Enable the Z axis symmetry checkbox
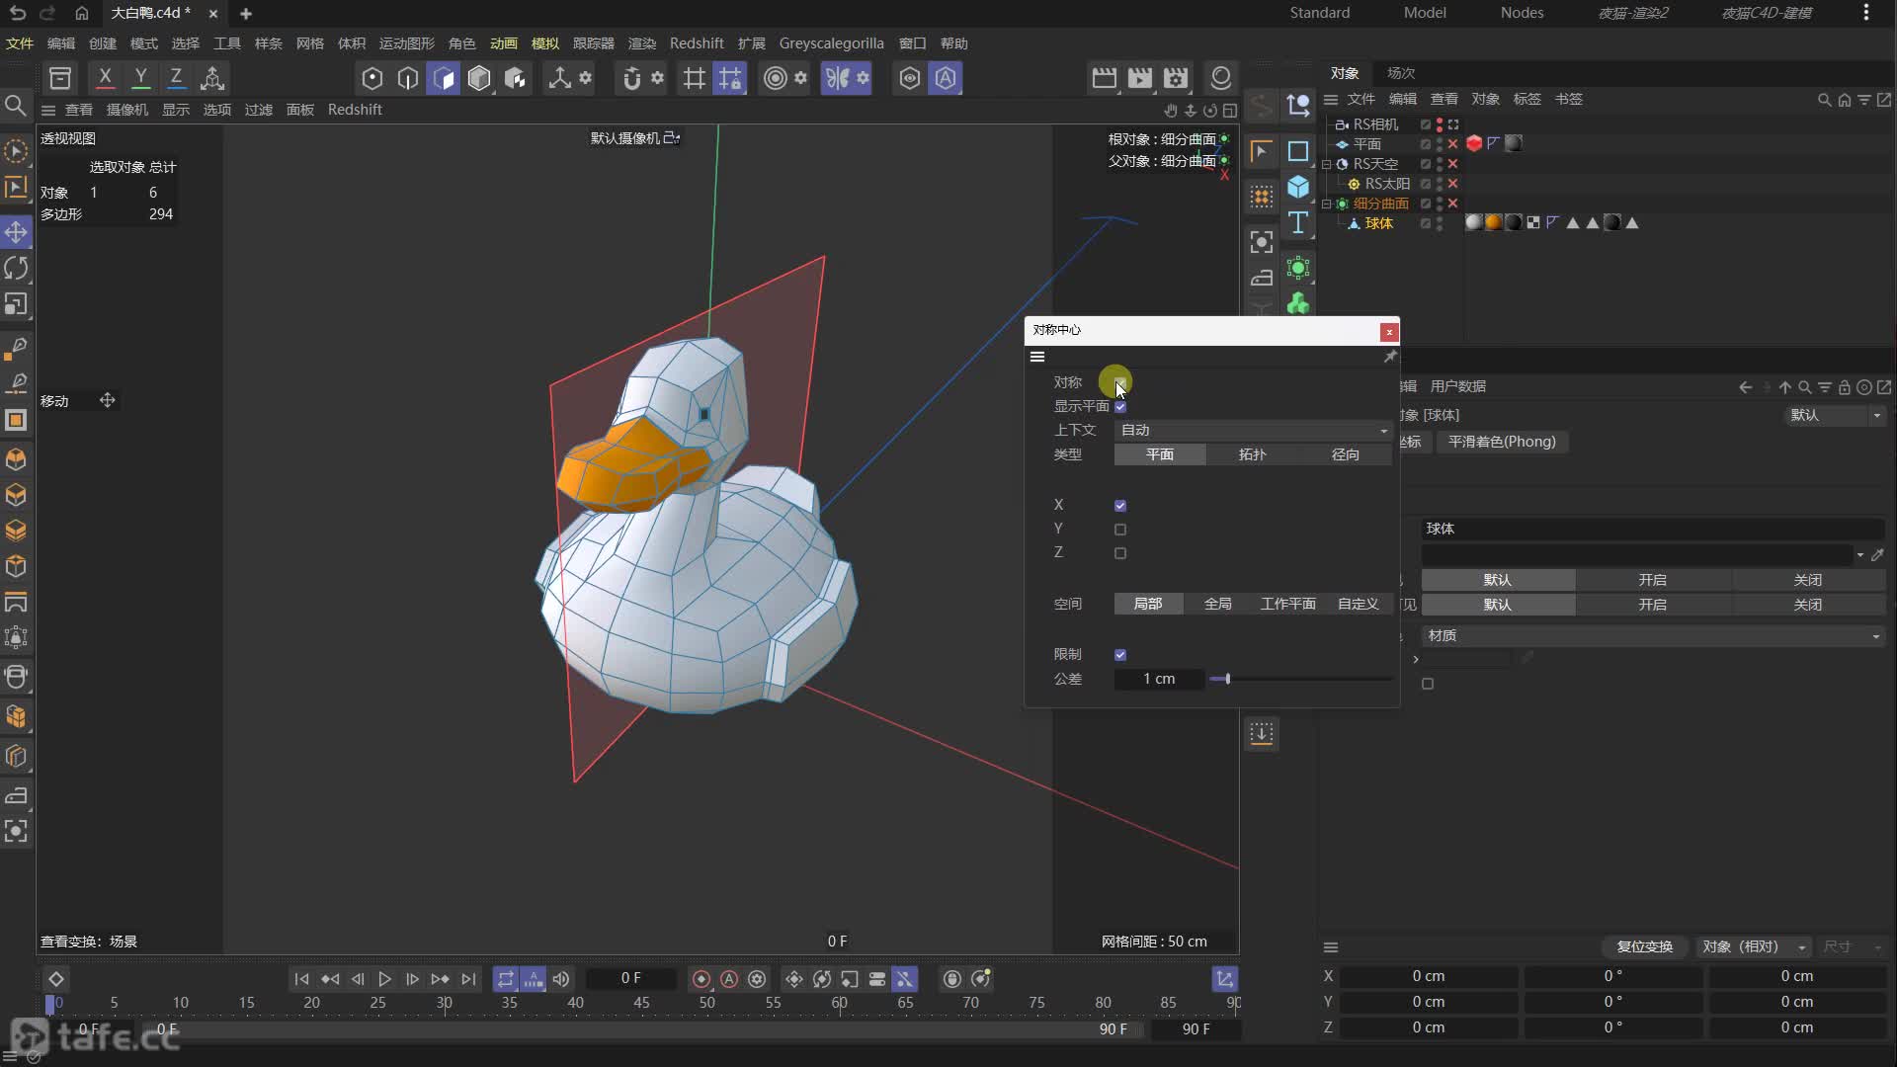 tap(1119, 553)
